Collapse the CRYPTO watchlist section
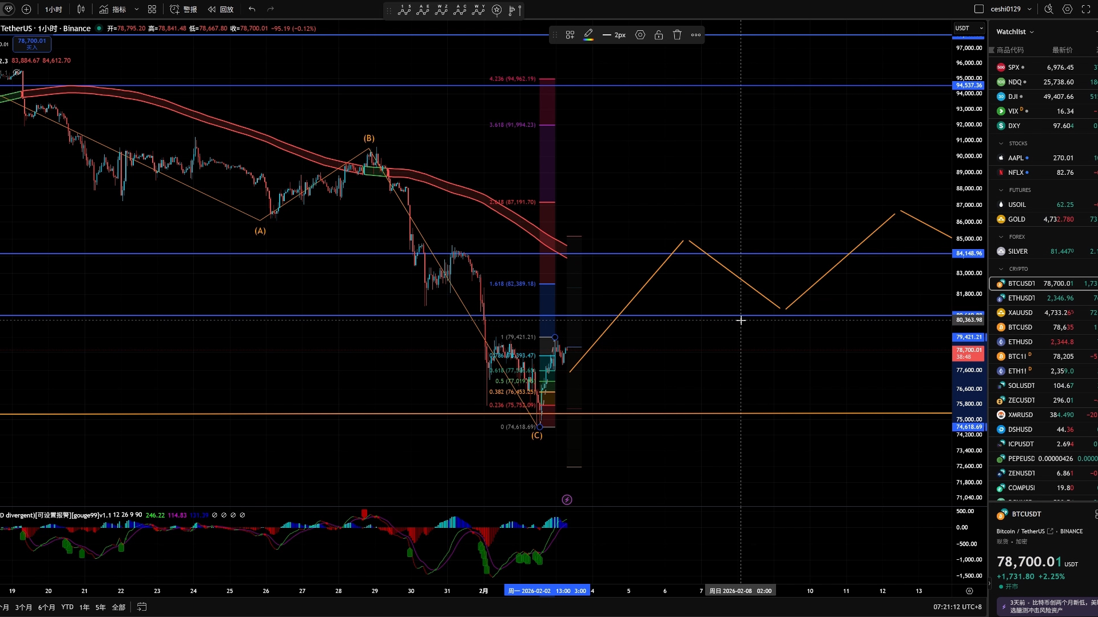 click(x=1001, y=269)
